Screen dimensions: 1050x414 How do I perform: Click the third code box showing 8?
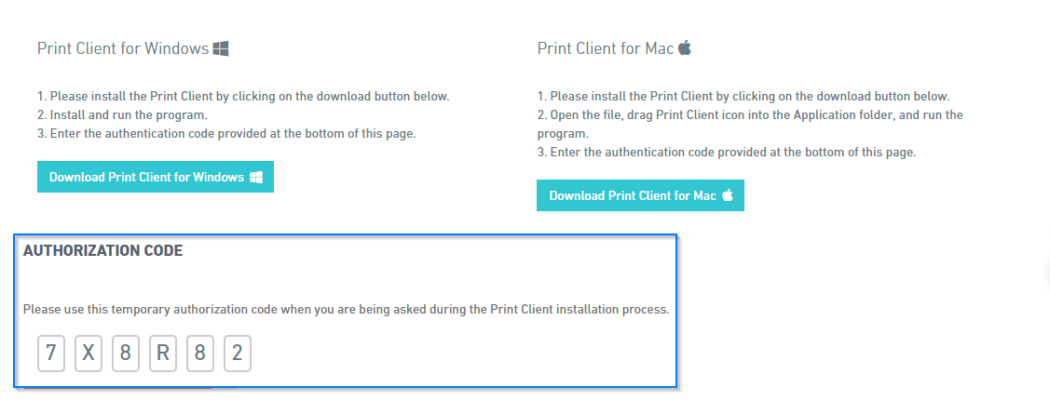[125, 354]
